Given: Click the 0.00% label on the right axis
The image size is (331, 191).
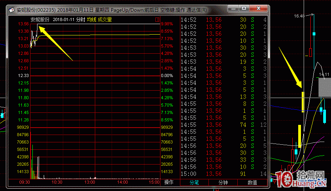Looking at the screenshot, I should (x=167, y=75).
